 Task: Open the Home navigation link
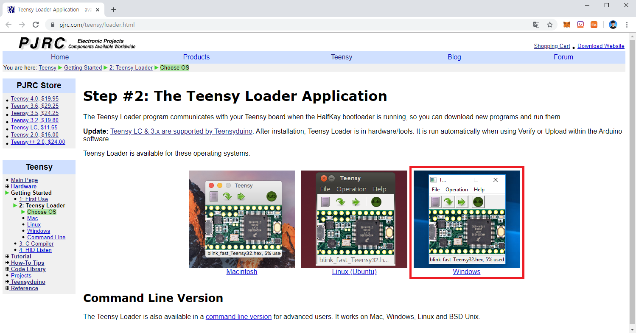[60, 57]
